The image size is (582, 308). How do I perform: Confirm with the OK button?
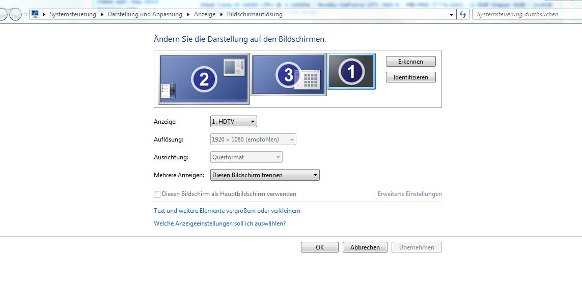[320, 247]
